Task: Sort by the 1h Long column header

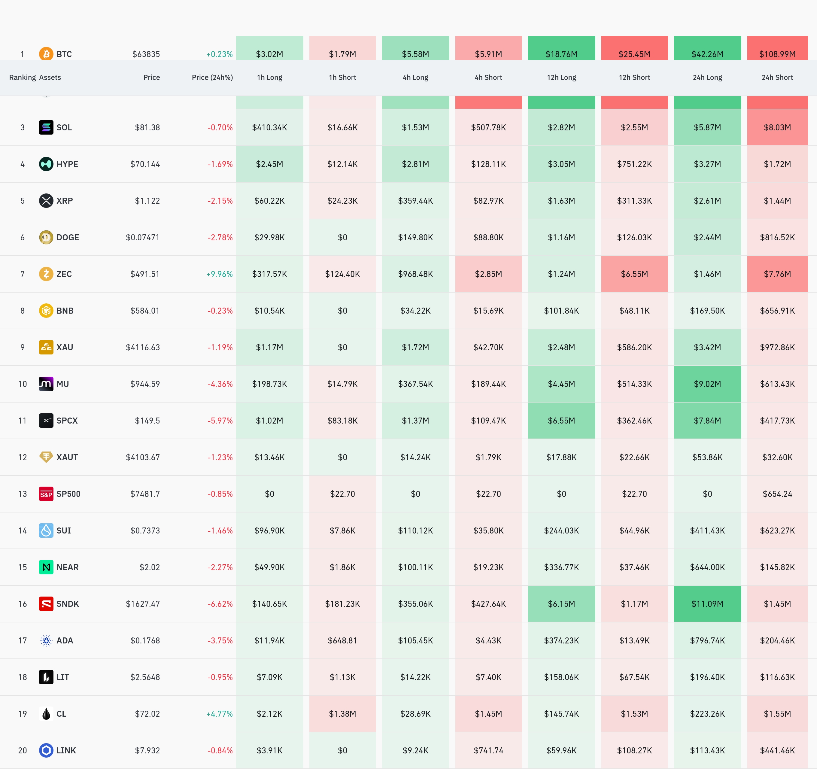Action: pyautogui.click(x=270, y=77)
